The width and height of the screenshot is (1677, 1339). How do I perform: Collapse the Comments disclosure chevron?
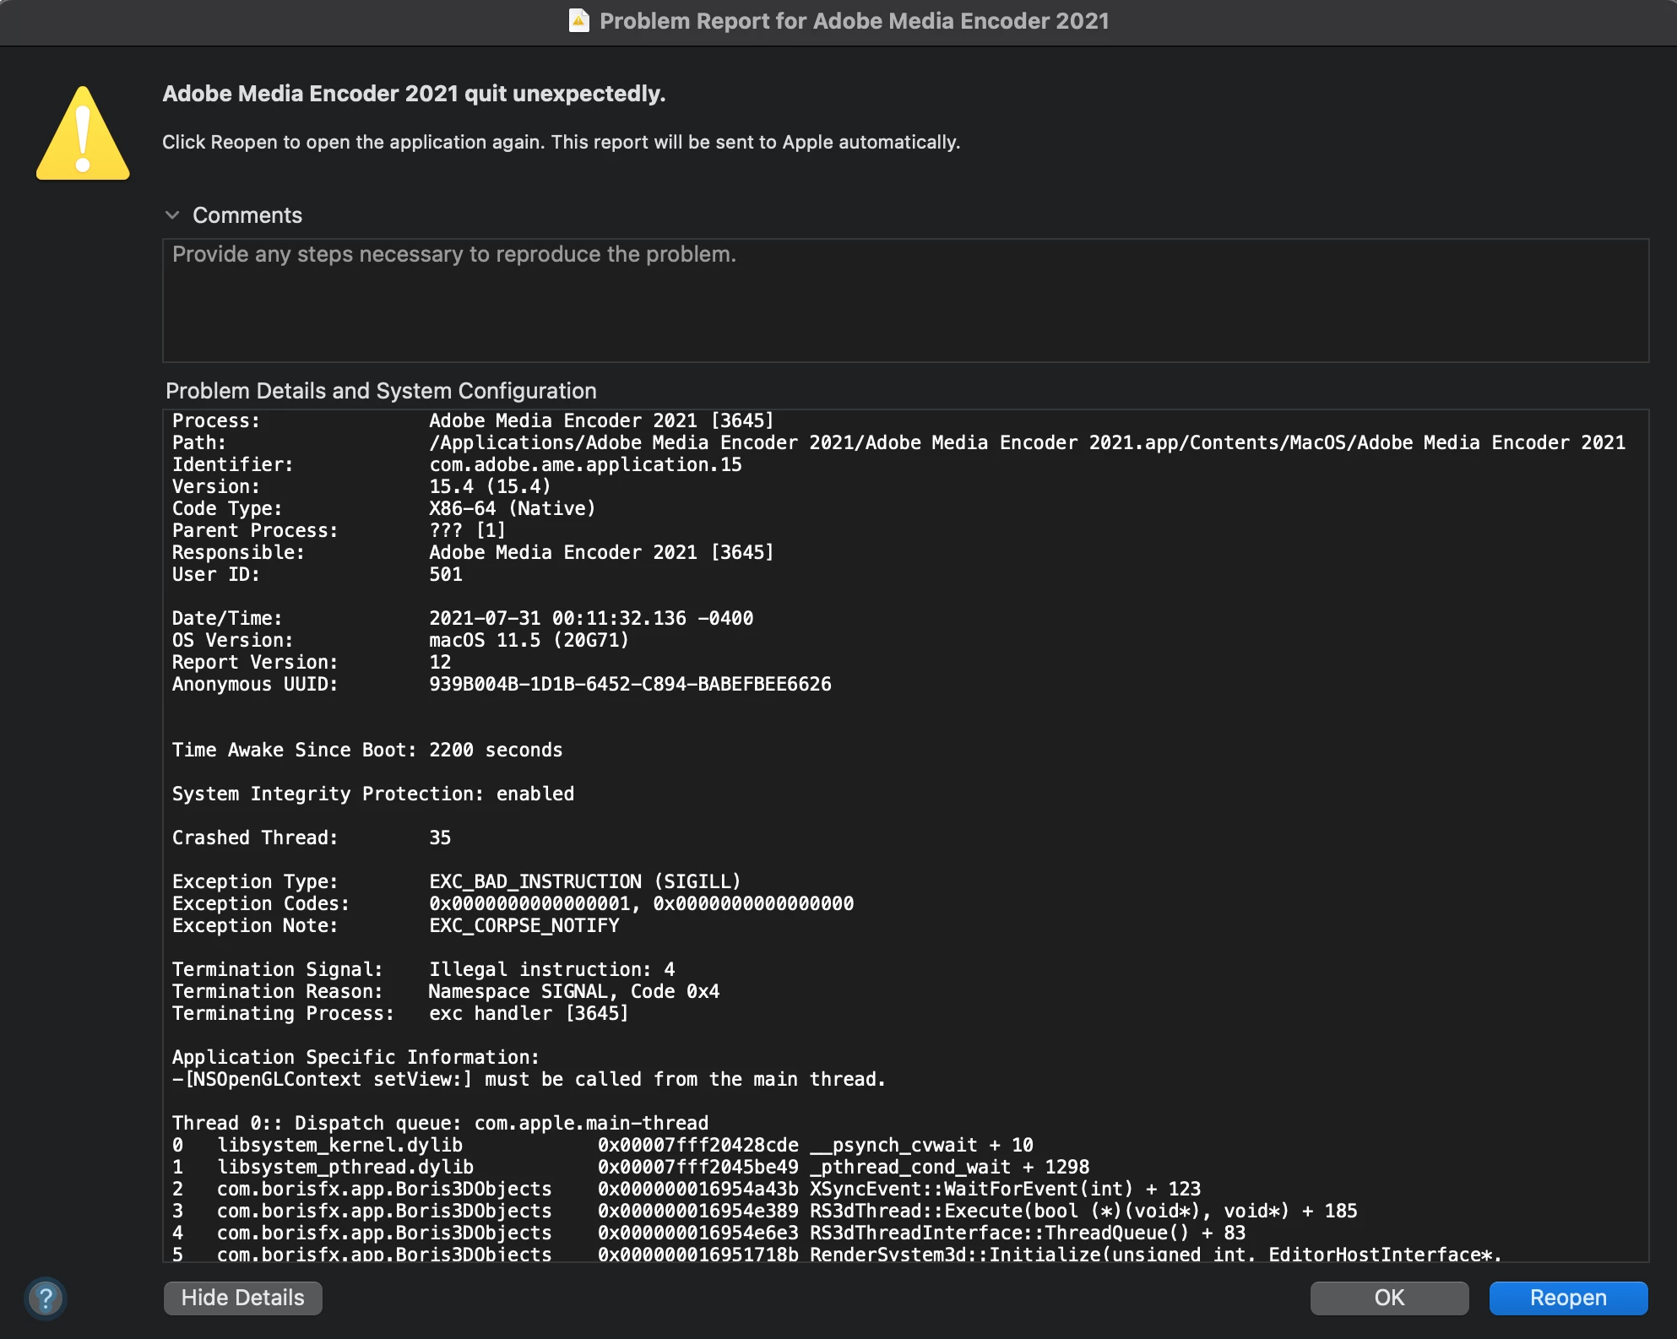(x=172, y=215)
